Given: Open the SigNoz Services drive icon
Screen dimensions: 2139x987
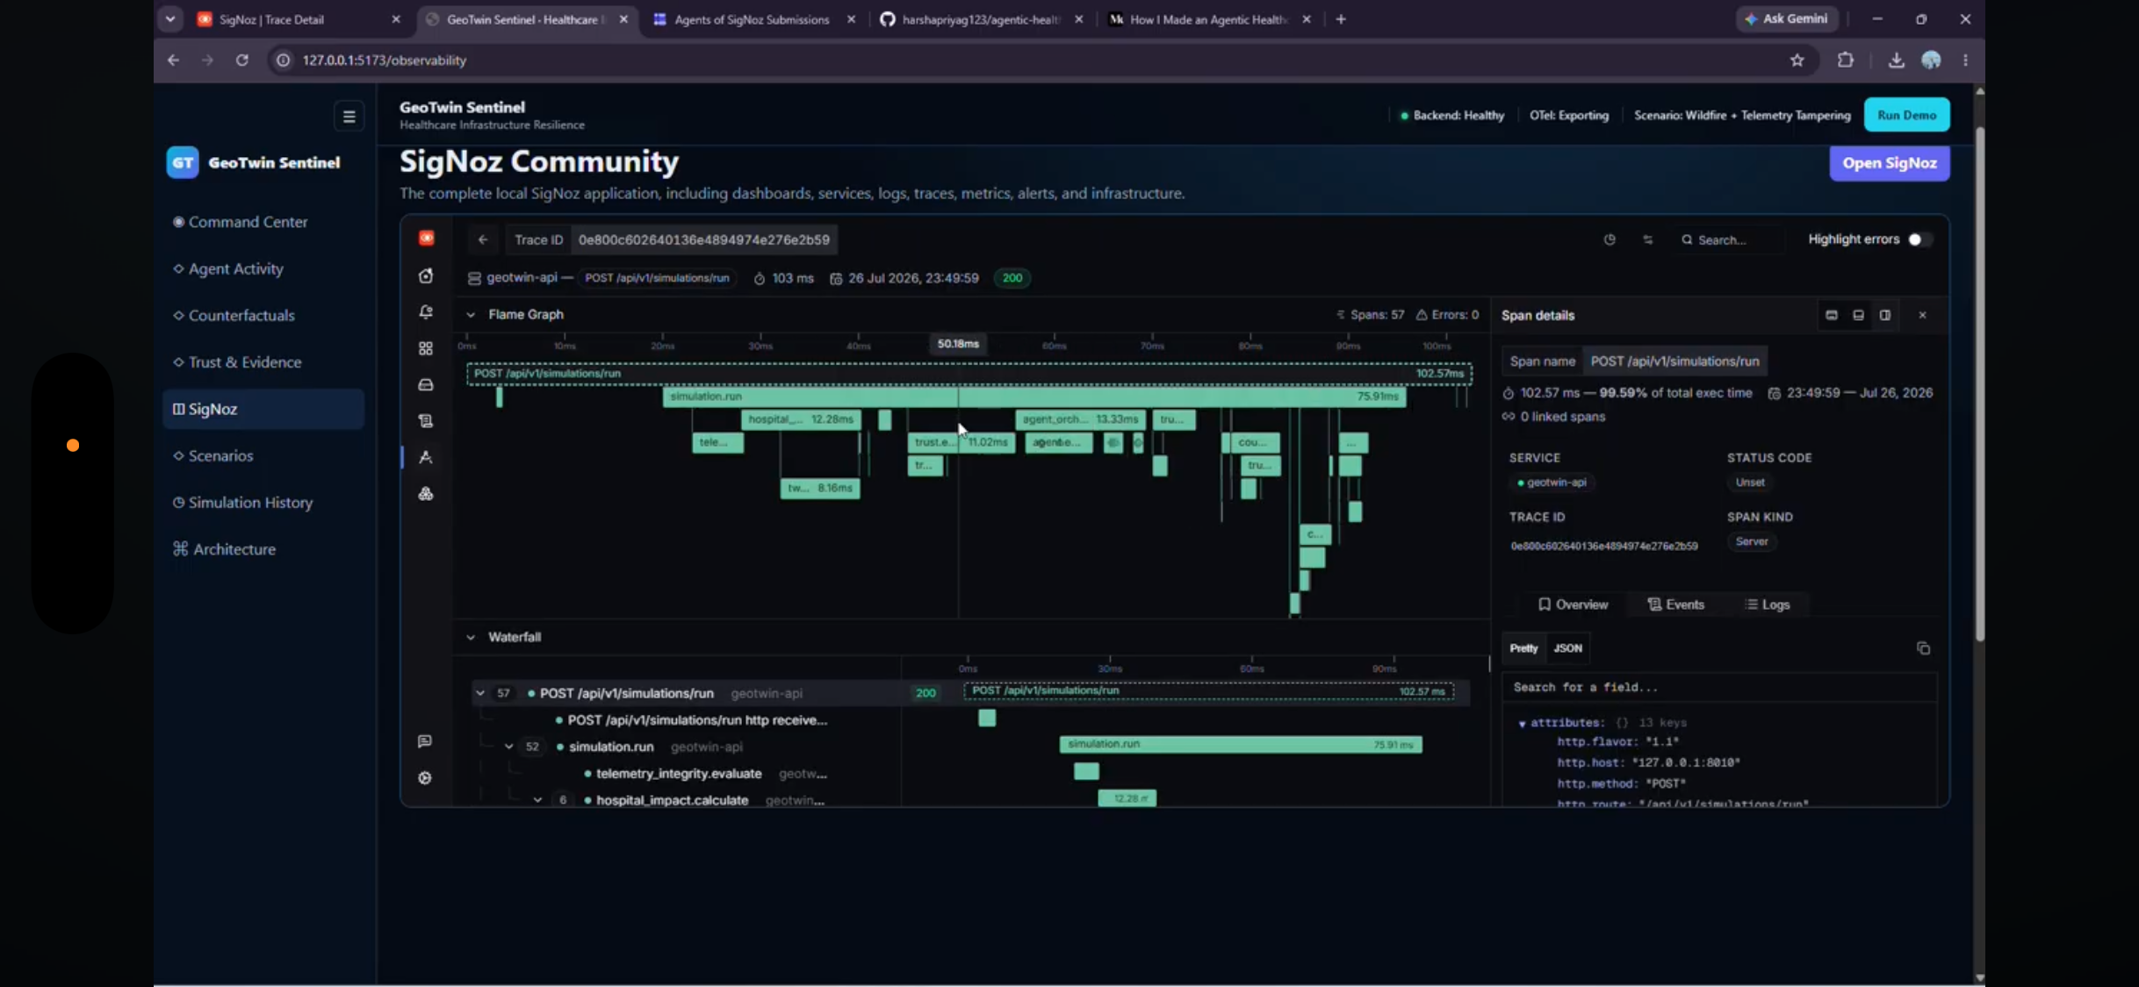Looking at the screenshot, I should [426, 384].
